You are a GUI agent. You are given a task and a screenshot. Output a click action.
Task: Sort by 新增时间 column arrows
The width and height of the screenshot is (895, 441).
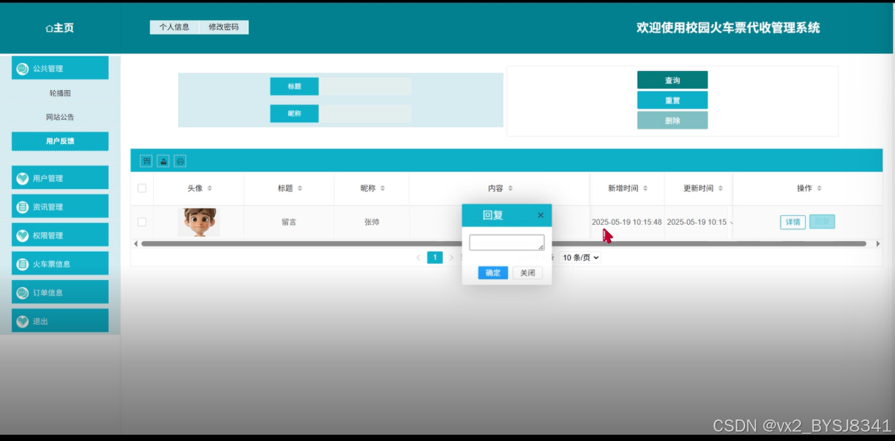coord(645,189)
